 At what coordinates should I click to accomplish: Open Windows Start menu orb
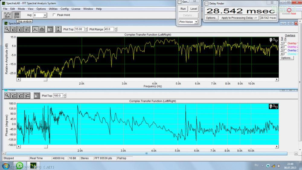(x=6, y=165)
